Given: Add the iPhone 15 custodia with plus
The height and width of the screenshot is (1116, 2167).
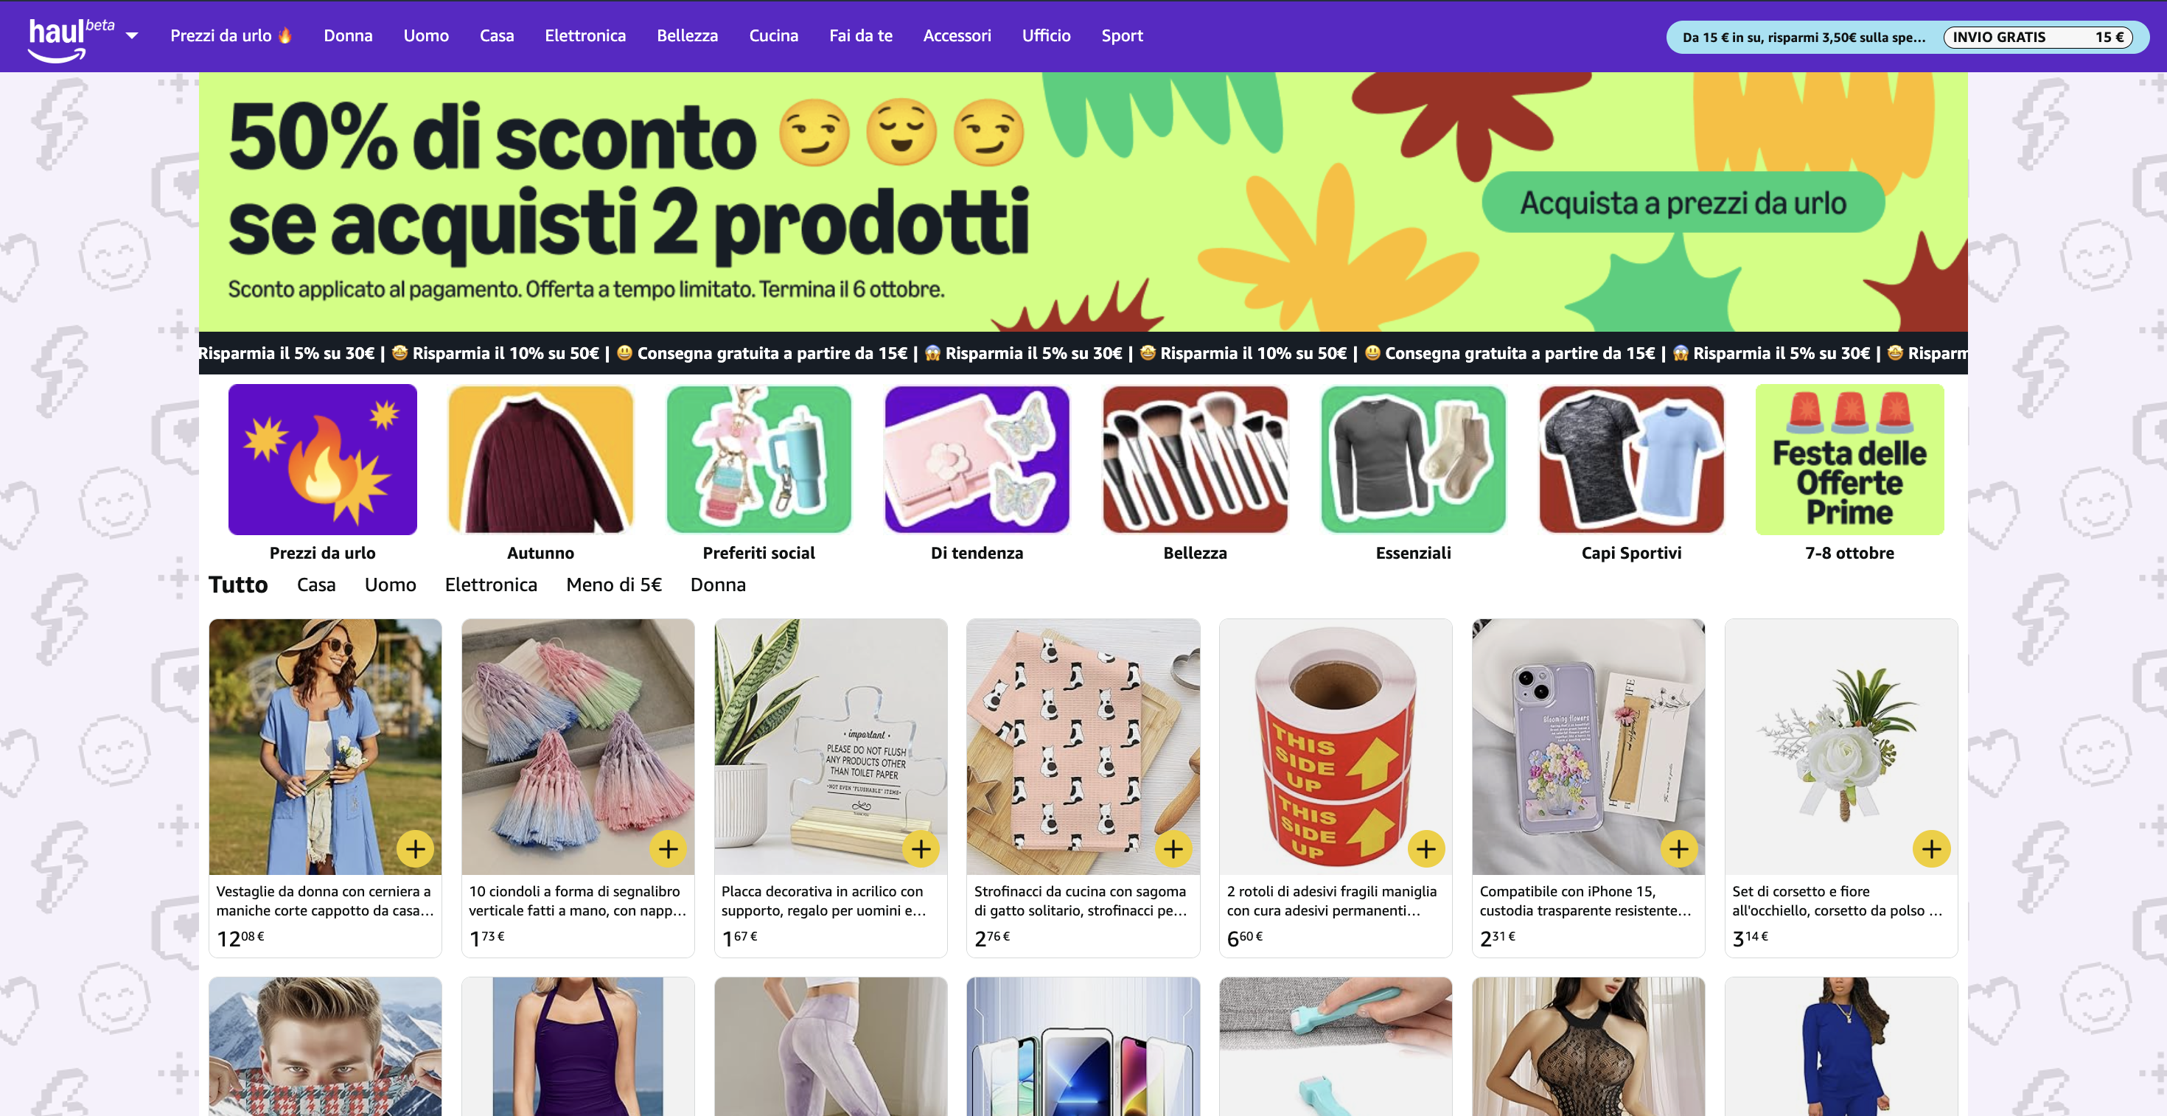Looking at the screenshot, I should pos(1679,849).
